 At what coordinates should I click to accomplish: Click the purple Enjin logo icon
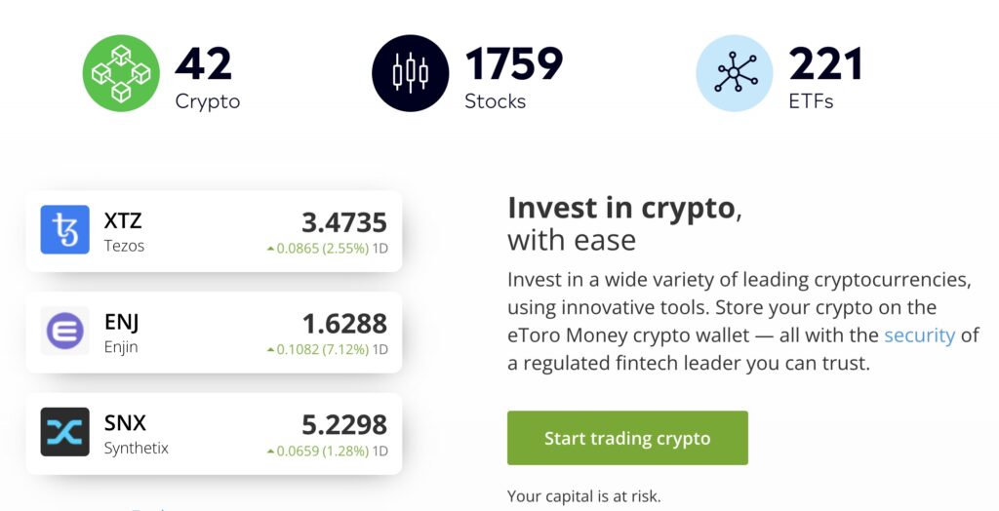coord(65,332)
